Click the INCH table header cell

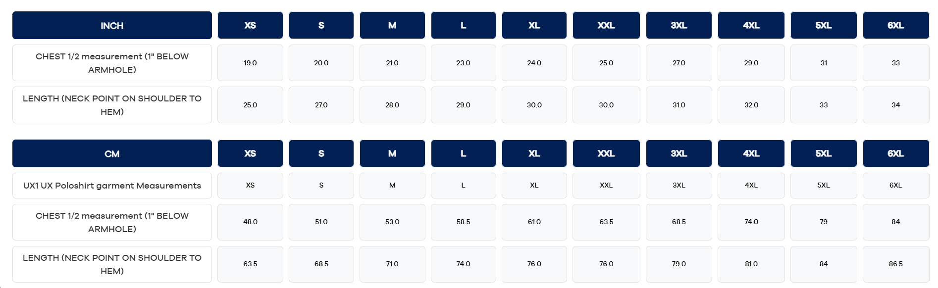(x=112, y=26)
